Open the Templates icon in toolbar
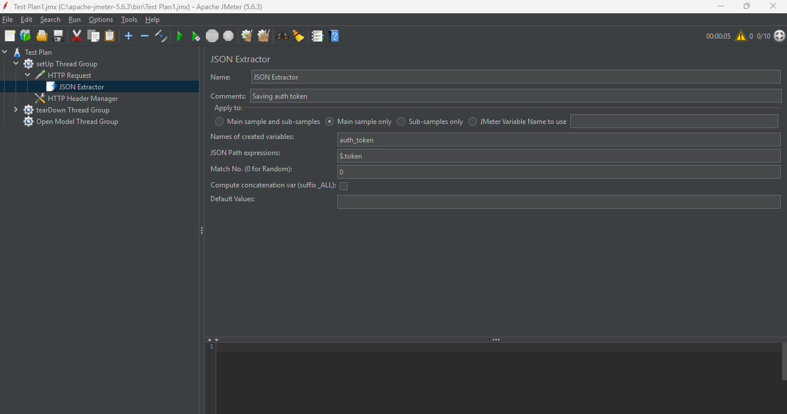This screenshot has width=787, height=414. click(x=25, y=36)
